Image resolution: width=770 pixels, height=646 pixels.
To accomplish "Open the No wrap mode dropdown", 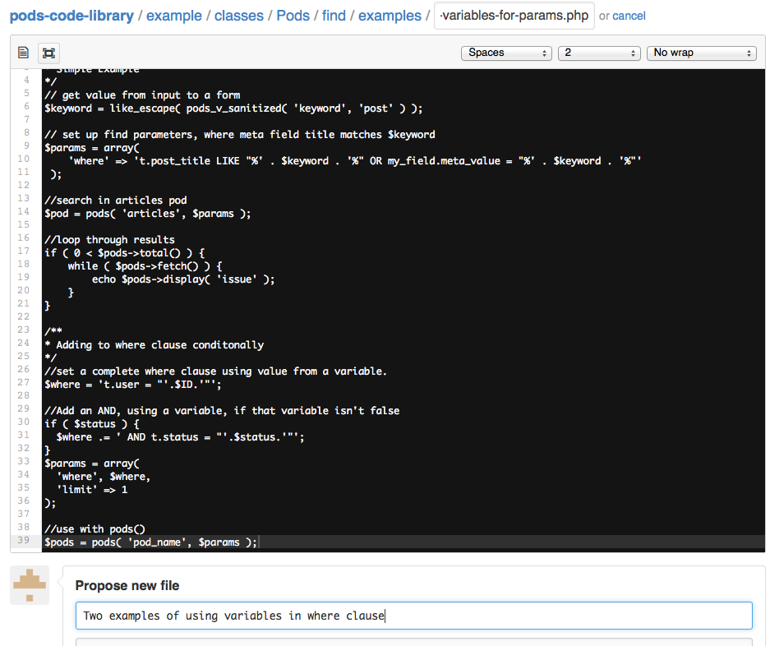I will (x=701, y=53).
